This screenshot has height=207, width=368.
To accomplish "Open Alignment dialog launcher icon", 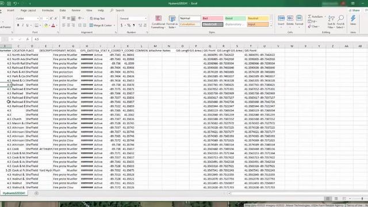I will click(116, 32).
